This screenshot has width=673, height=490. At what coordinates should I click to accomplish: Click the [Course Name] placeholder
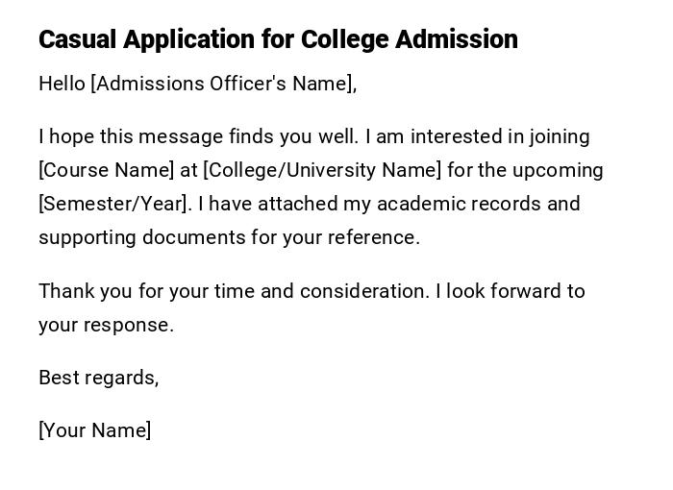click(x=106, y=170)
